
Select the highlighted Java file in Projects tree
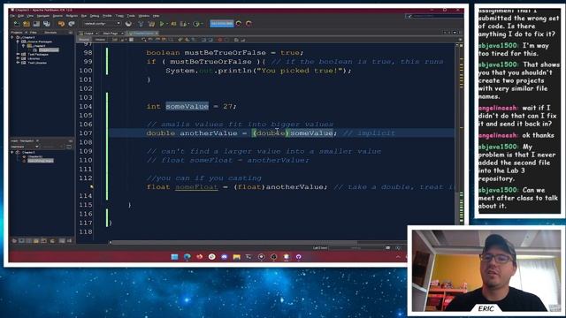49,50
